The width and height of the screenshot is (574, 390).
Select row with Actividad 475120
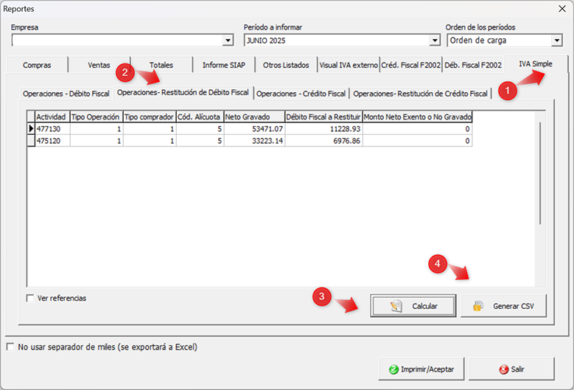(x=52, y=141)
